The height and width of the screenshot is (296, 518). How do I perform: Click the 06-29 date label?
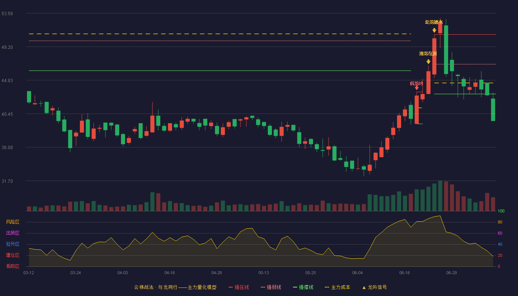(x=451, y=273)
